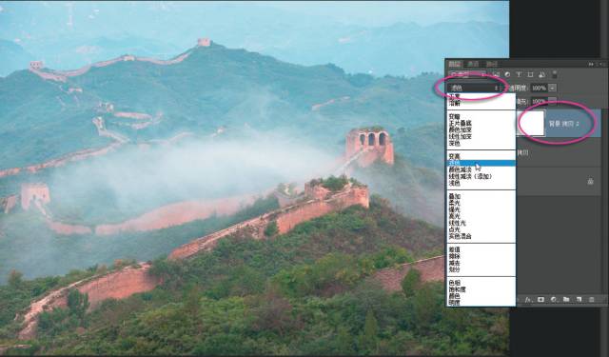The image size is (609, 357).
Task: Choose 颜色 blend mode
Action: click(481, 296)
